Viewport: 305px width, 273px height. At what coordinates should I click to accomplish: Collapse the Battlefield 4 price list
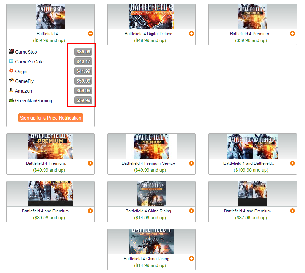(90, 34)
